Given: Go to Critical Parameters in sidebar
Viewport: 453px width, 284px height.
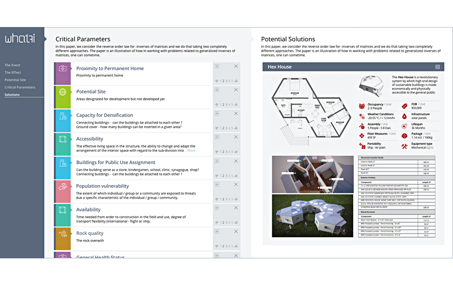Looking at the screenshot, I should pyautogui.click(x=20, y=87).
